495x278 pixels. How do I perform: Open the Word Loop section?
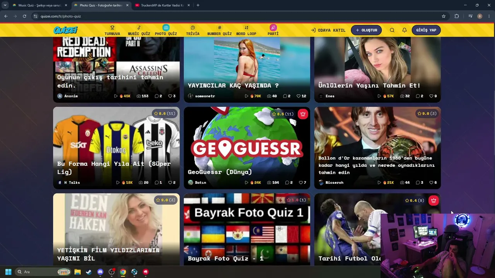(x=246, y=30)
